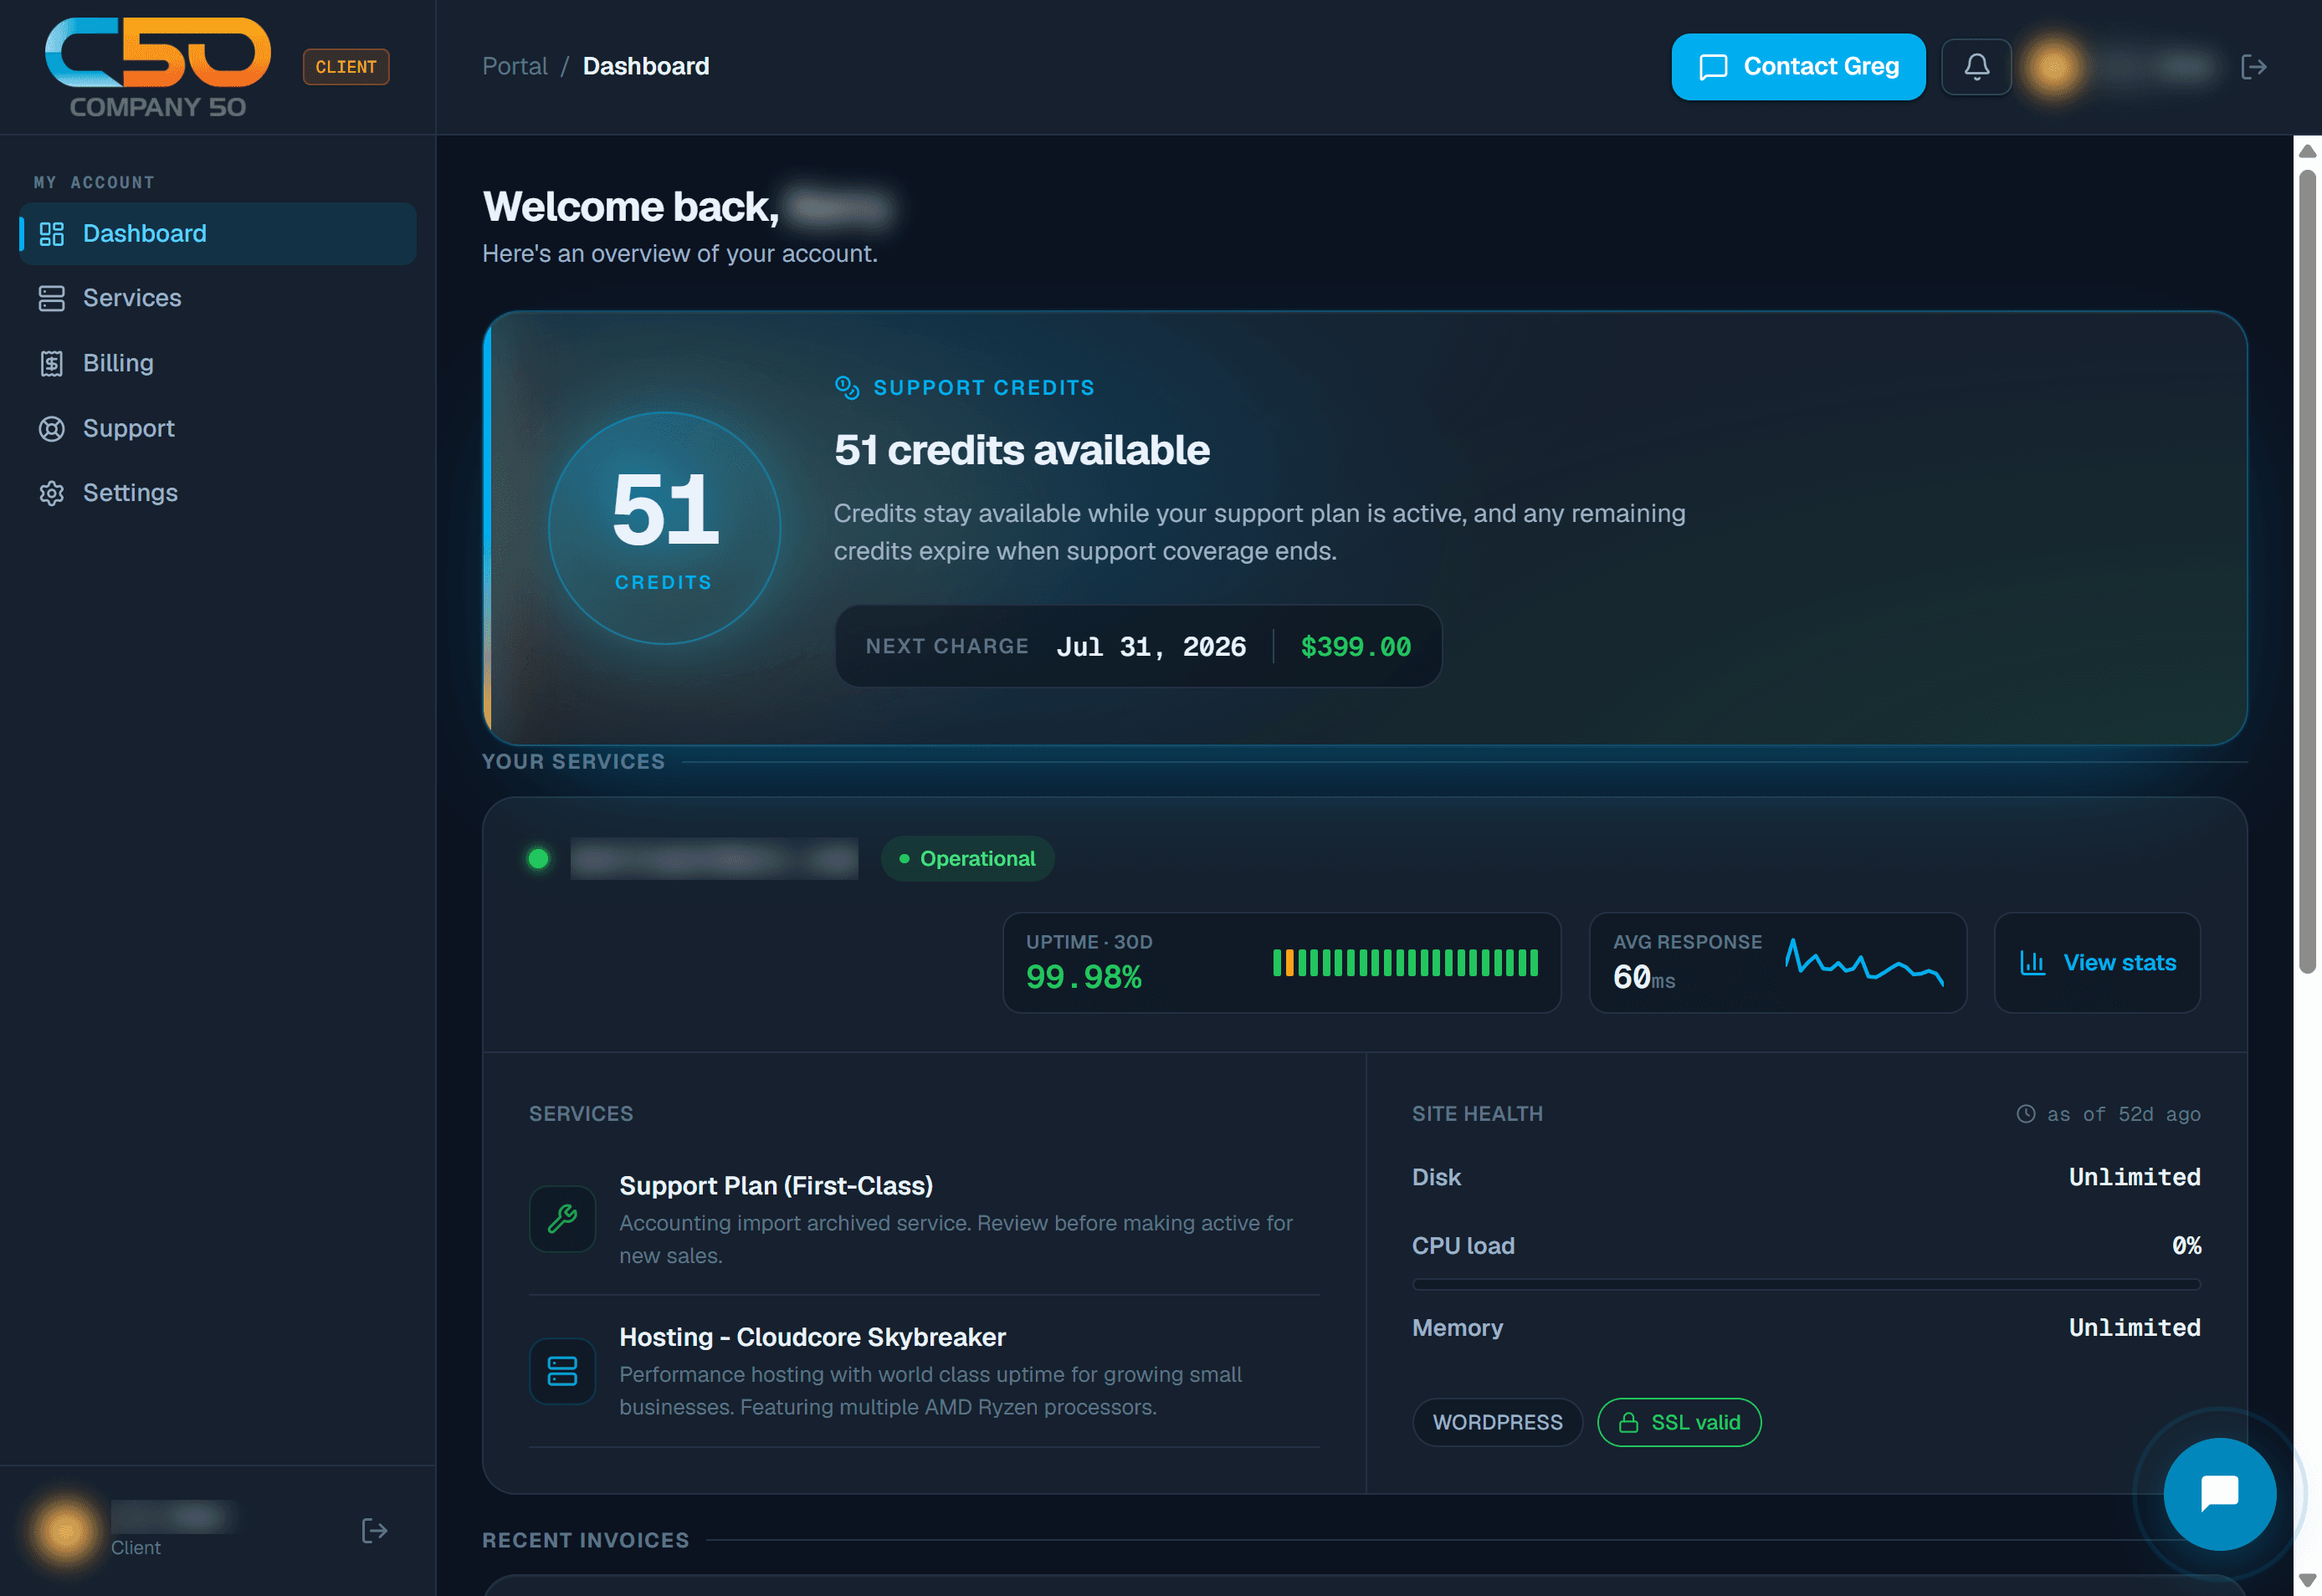The image size is (2322, 1596).
Task: Click the Portal breadcrumb link
Action: coord(515,66)
